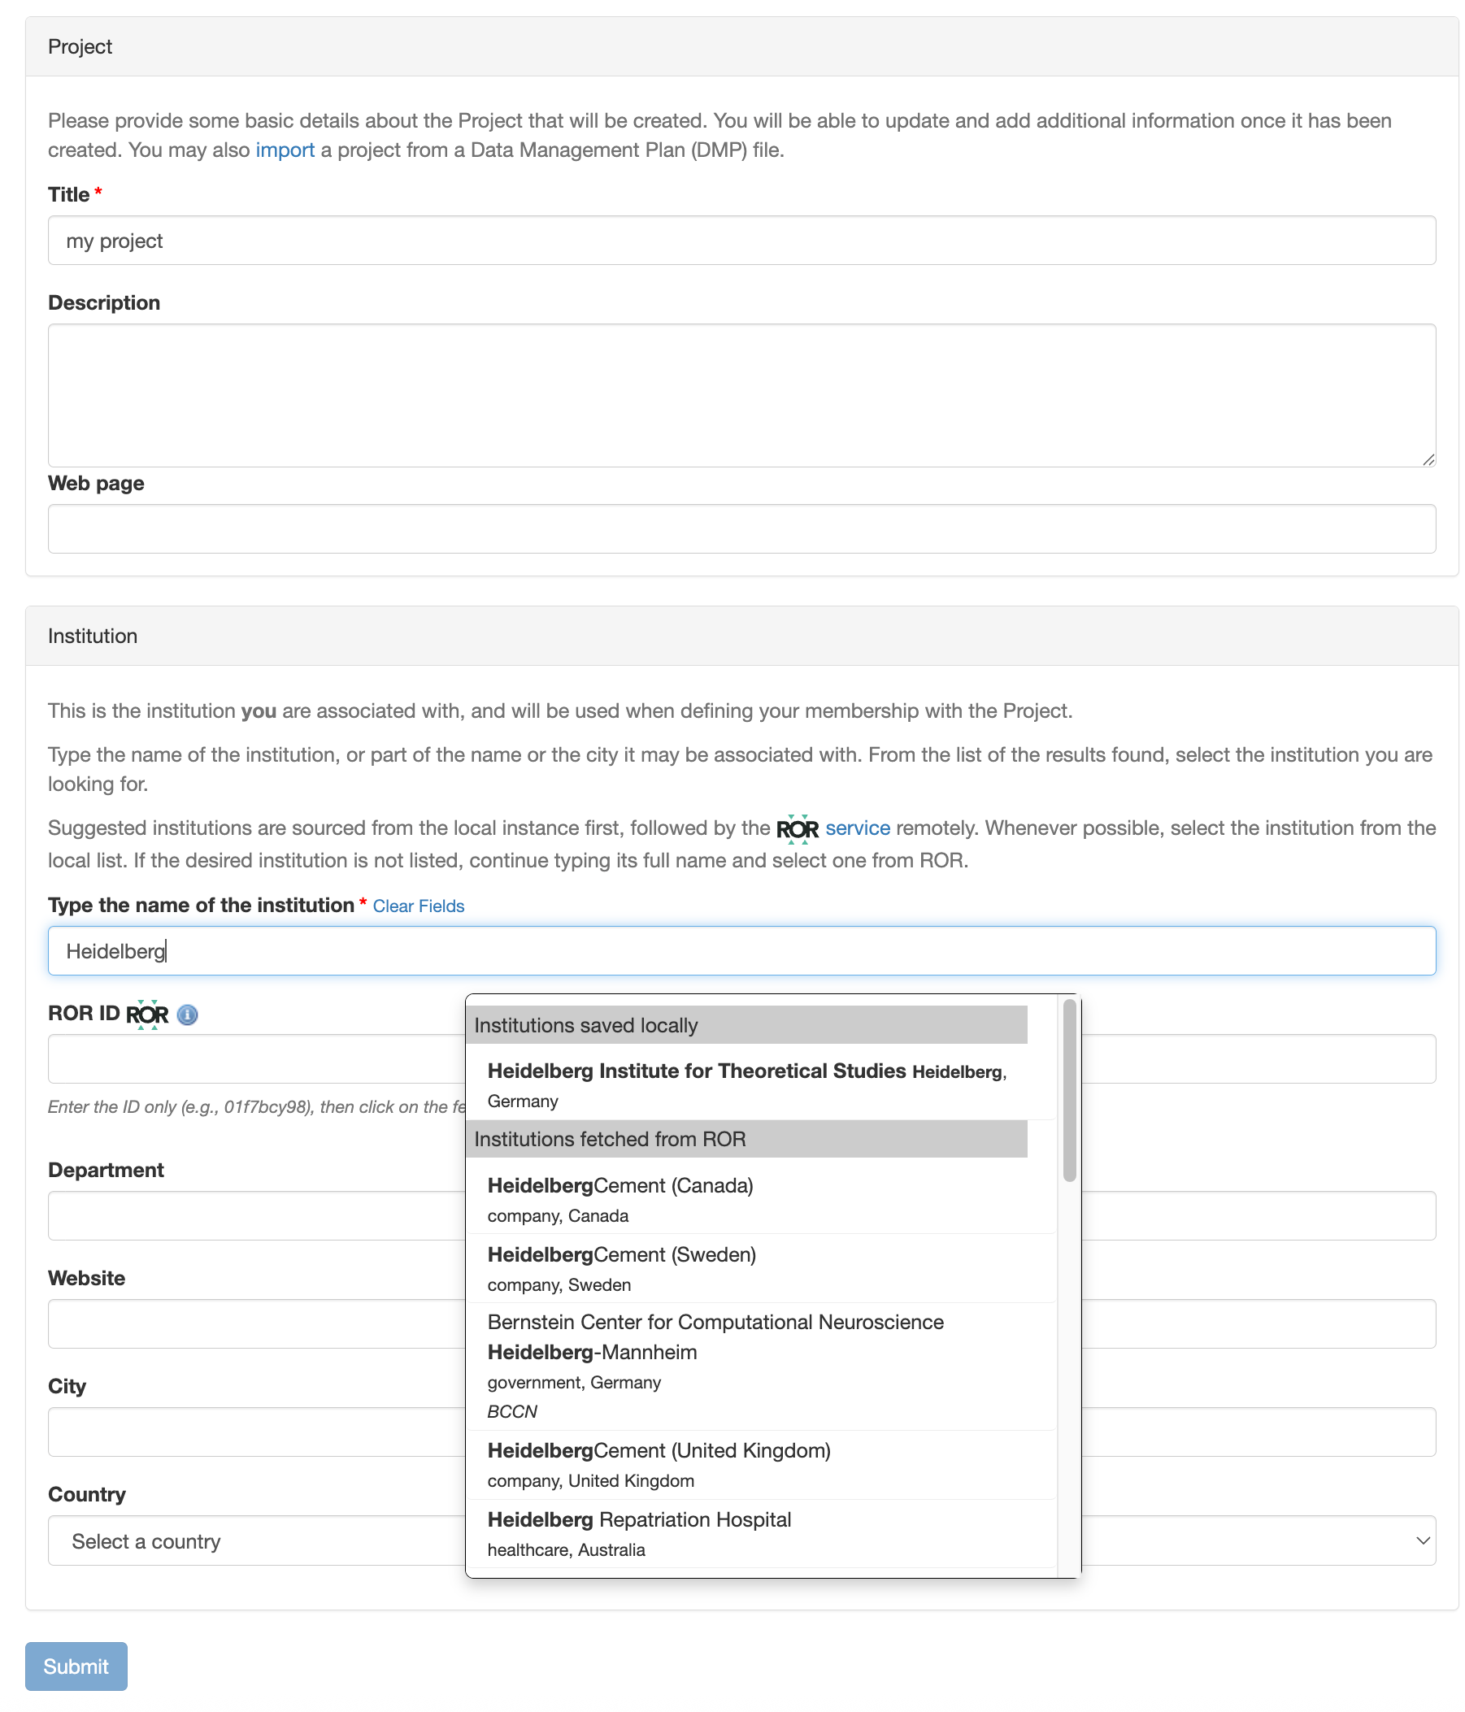Click the institution name search field
1465x1712 pixels.
pyautogui.click(x=741, y=950)
